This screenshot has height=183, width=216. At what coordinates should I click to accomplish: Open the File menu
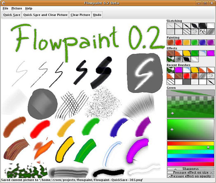(5, 9)
